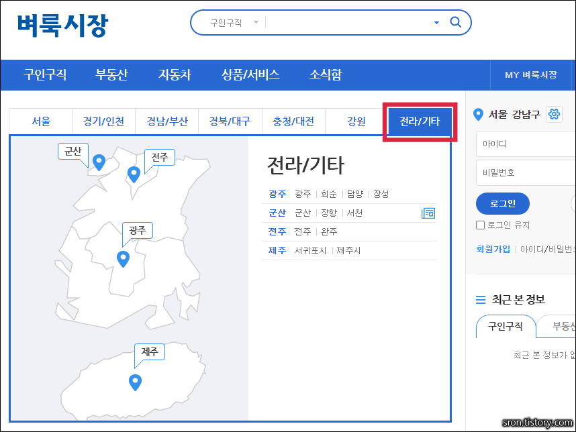Select the 경기/인천 region tab
The height and width of the screenshot is (432, 576).
pos(103,121)
